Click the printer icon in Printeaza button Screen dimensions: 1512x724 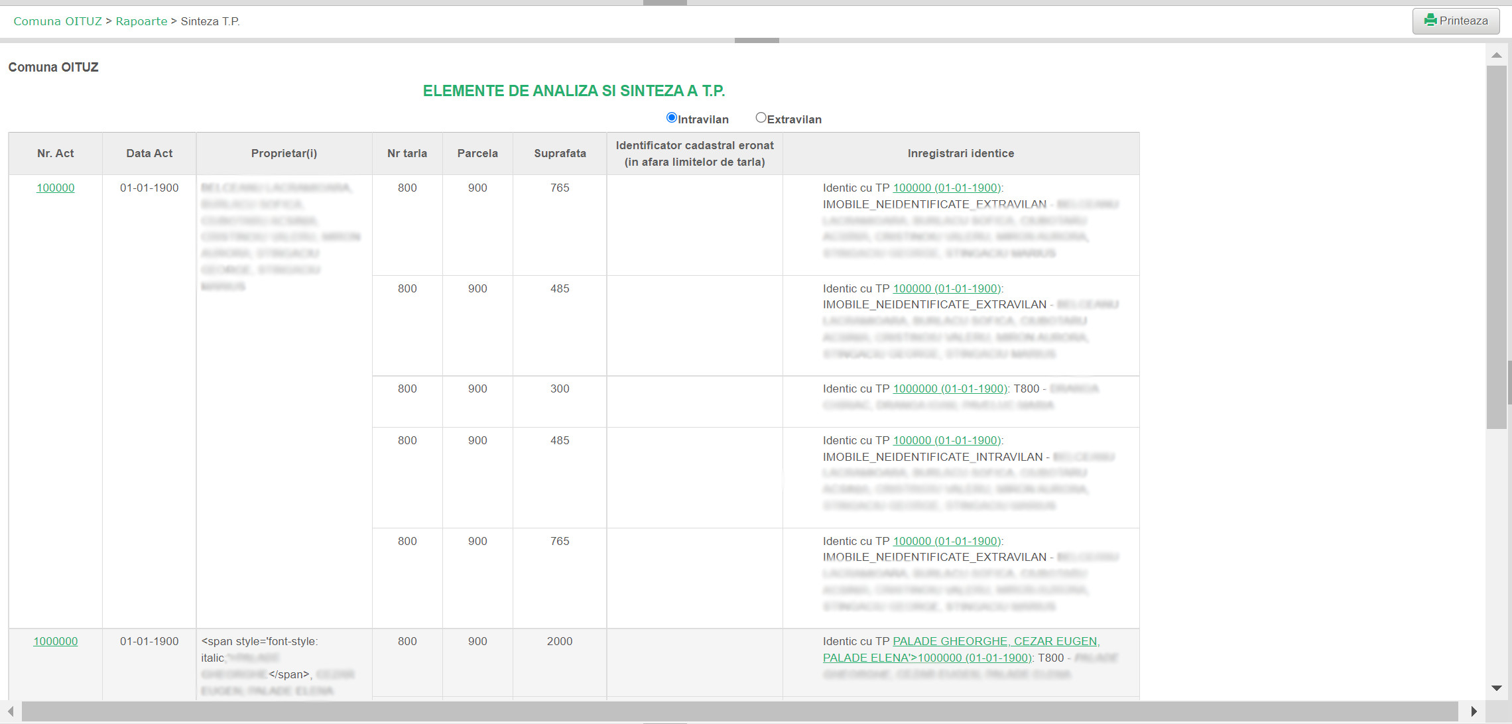(x=1430, y=20)
